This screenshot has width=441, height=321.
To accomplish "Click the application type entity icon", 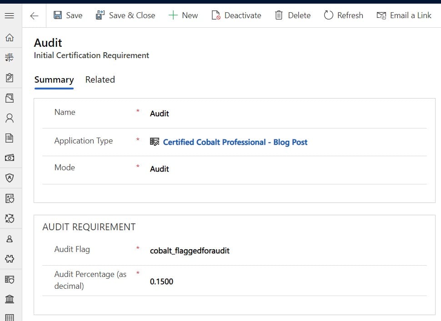I will coord(155,142).
